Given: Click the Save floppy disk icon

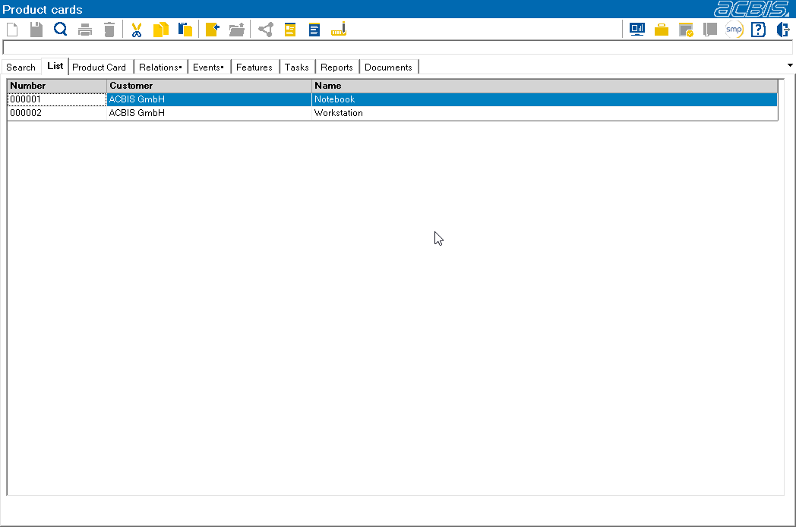Looking at the screenshot, I should tap(36, 30).
